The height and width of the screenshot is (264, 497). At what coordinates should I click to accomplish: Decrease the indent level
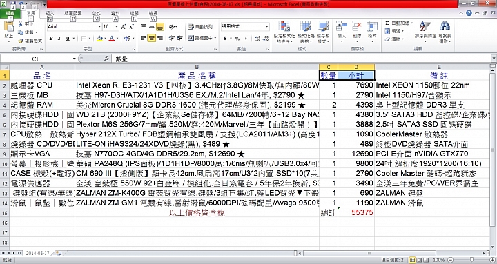(x=171, y=38)
